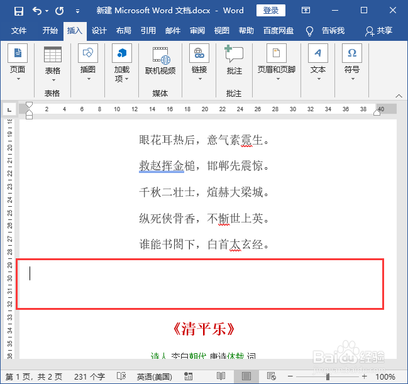Click the macro recording status icon
This screenshot has width=408, height=384.
tap(188, 376)
